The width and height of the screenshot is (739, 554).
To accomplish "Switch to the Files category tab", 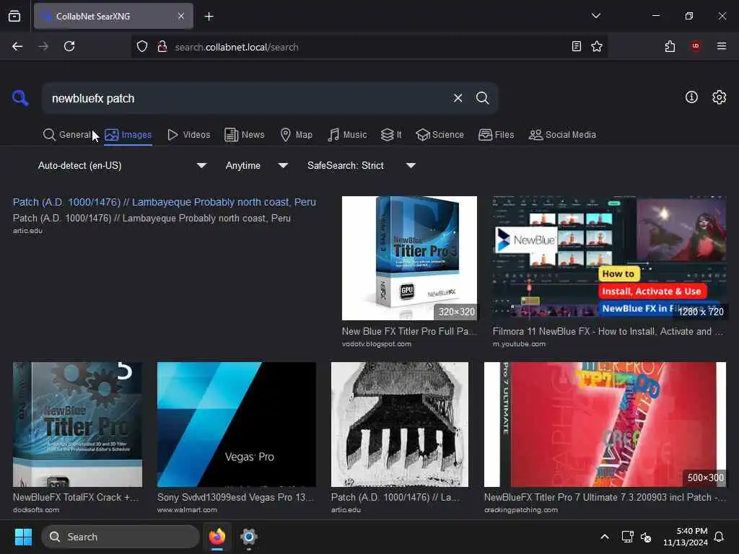I will pyautogui.click(x=496, y=135).
